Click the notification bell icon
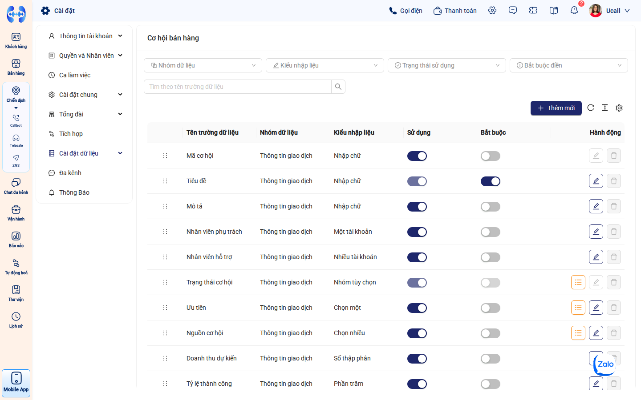 [574, 10]
